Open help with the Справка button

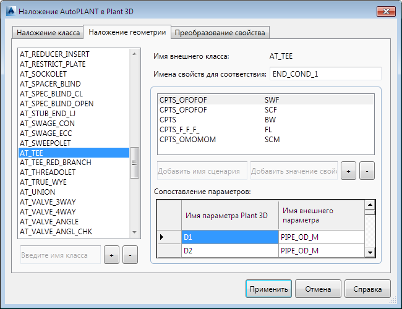[x=367, y=289]
